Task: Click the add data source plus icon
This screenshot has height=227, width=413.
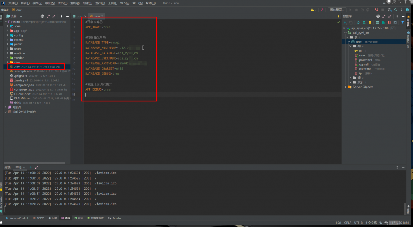Action: tap(345, 23)
